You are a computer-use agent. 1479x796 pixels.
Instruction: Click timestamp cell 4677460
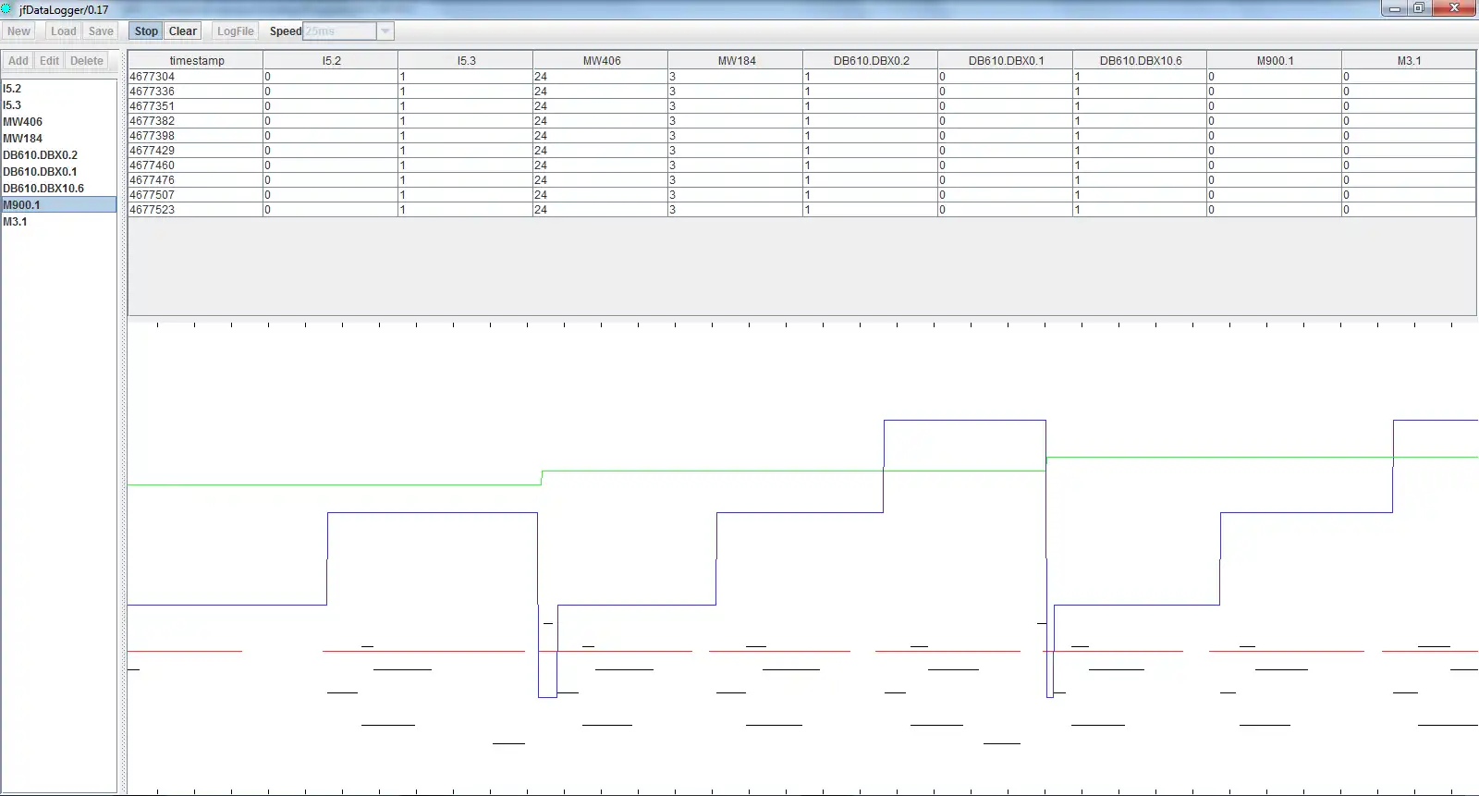[196, 165]
